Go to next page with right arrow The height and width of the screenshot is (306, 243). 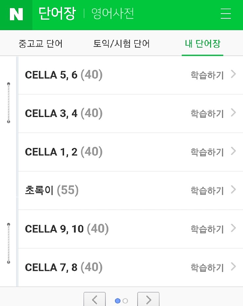click(148, 299)
